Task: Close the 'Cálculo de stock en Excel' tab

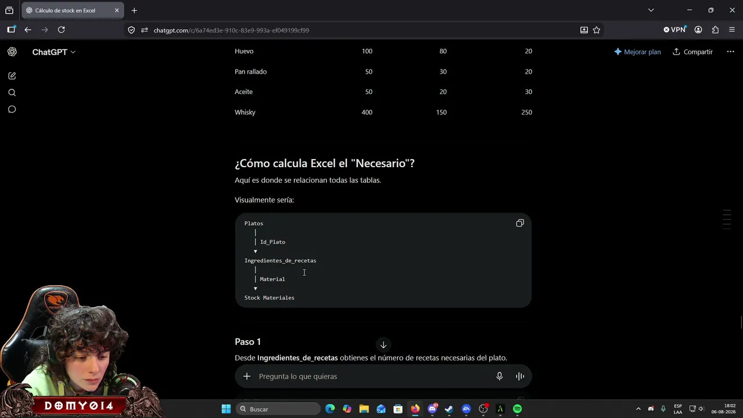Action: [117, 10]
